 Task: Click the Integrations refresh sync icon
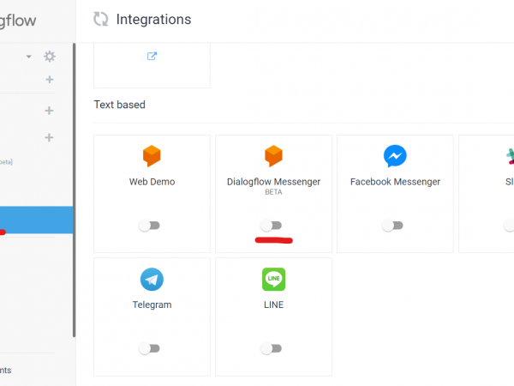[x=100, y=19]
